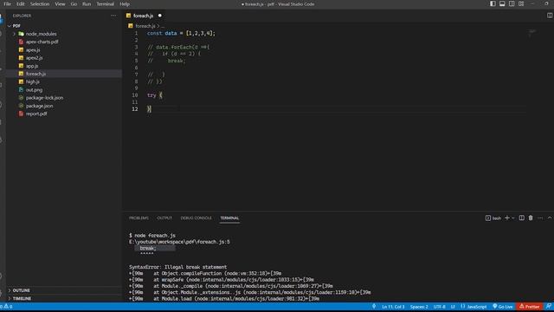The height and width of the screenshot is (312, 554).
Task: Change language mode from JavaScript
Action: (x=477, y=306)
